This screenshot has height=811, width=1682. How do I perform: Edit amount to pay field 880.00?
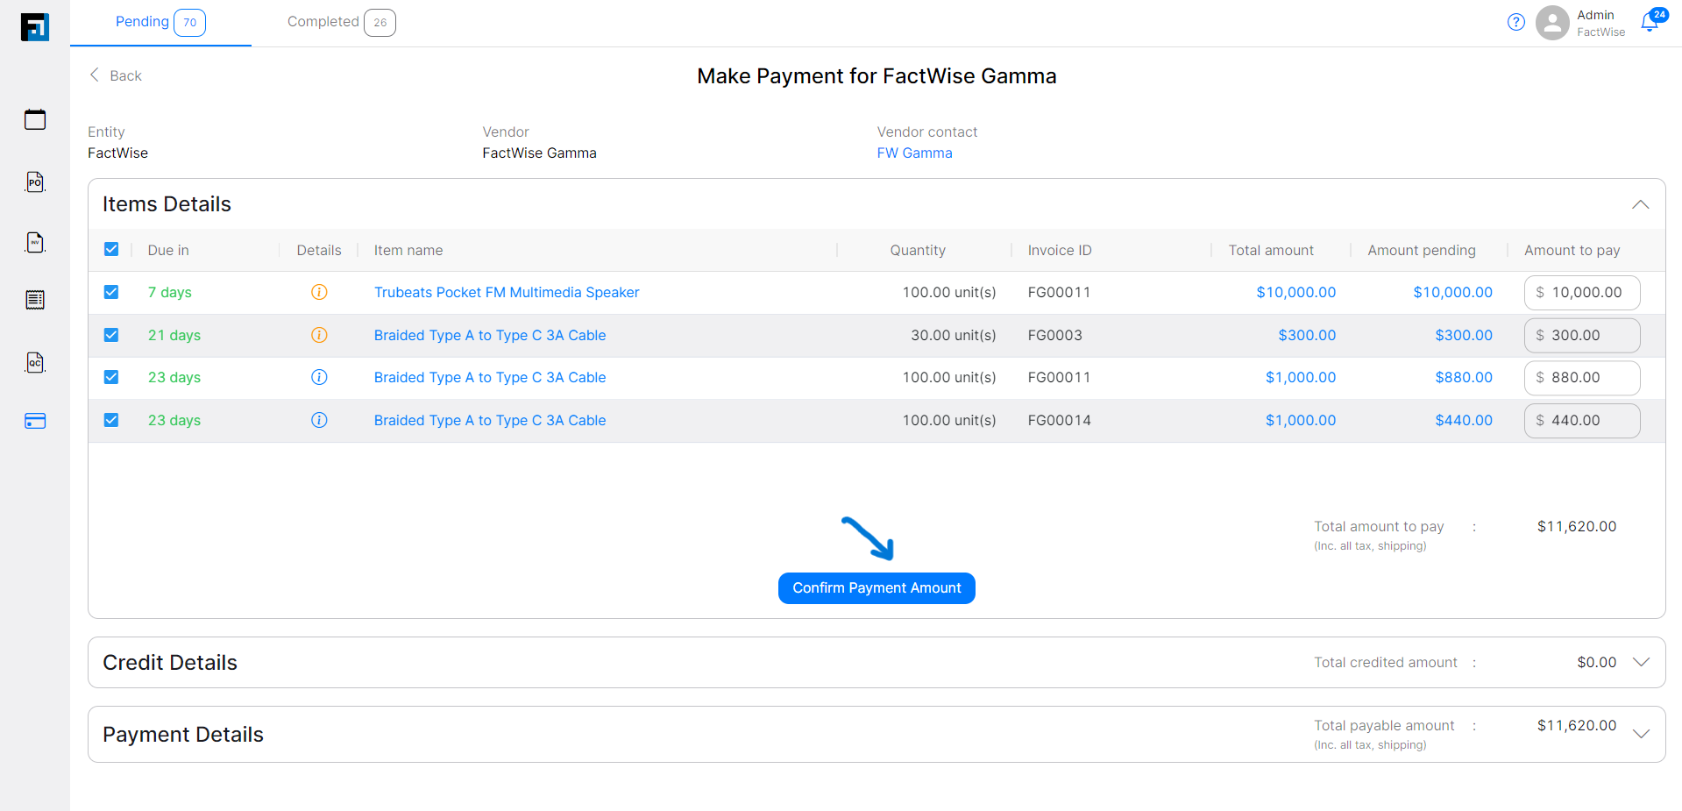click(1582, 377)
